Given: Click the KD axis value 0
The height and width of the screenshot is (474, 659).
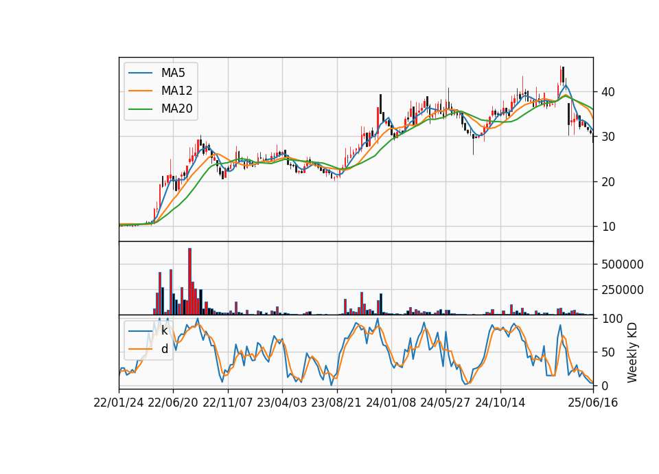Looking at the screenshot, I should [605, 385].
